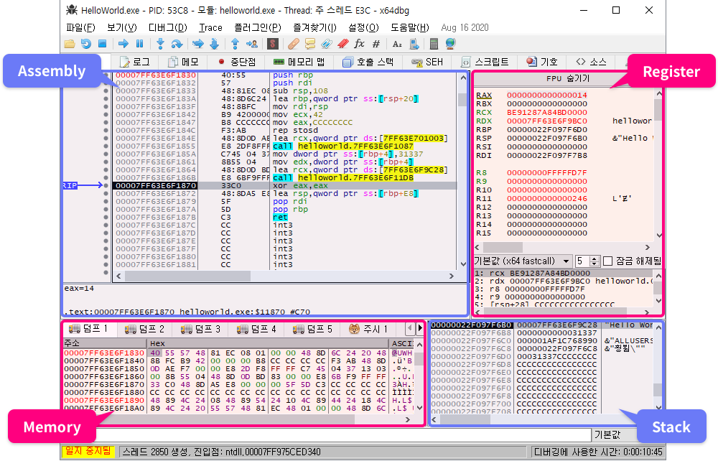Restart the debuggee with the restart icon
Image resolution: width=718 pixels, height=461 pixels.
pyautogui.click(x=85, y=45)
